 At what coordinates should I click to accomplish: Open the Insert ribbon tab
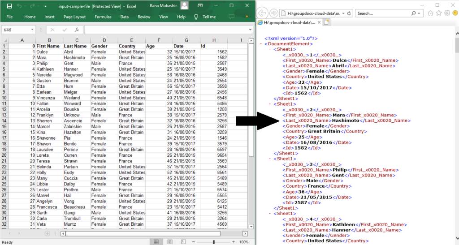tap(49, 17)
